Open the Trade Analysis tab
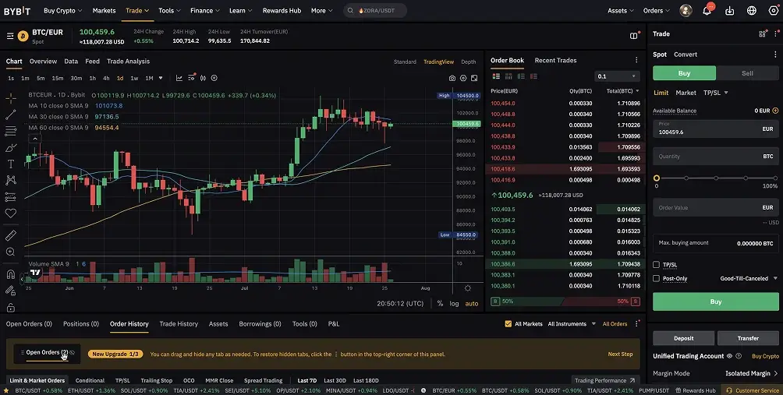Screen dimensions: 783x395 point(129,62)
